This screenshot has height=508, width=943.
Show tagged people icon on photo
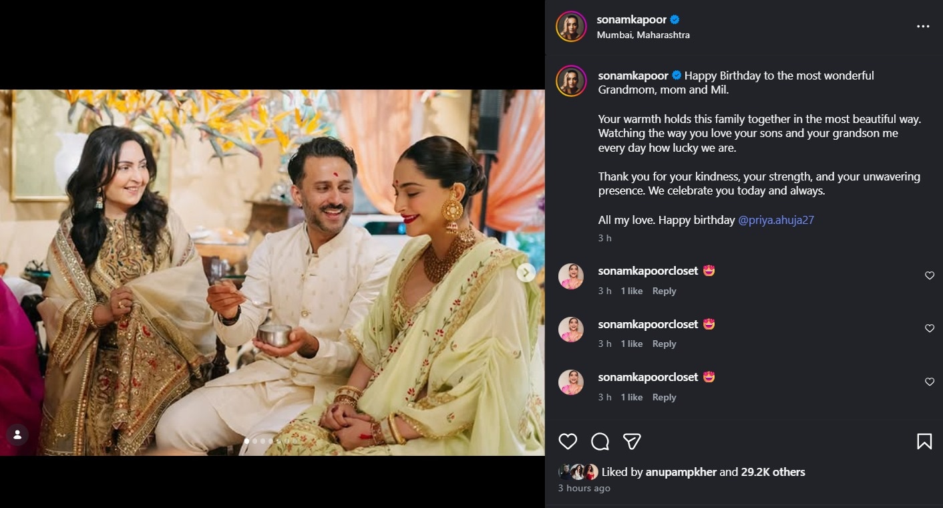point(17,434)
